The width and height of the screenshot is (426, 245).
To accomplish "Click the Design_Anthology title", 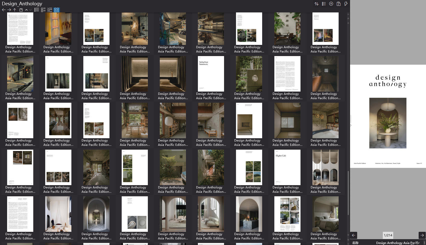I will [22, 4].
